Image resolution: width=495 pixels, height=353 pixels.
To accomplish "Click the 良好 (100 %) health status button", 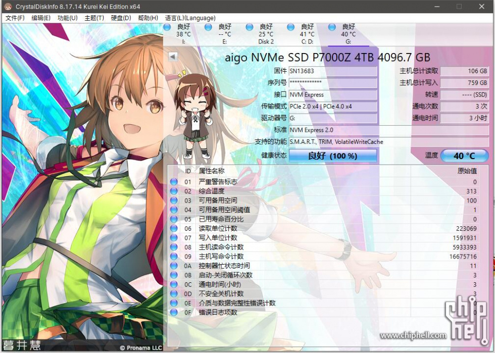I will tap(333, 156).
